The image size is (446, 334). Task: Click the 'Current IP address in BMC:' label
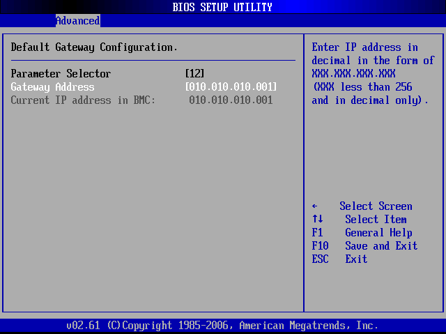coord(83,100)
